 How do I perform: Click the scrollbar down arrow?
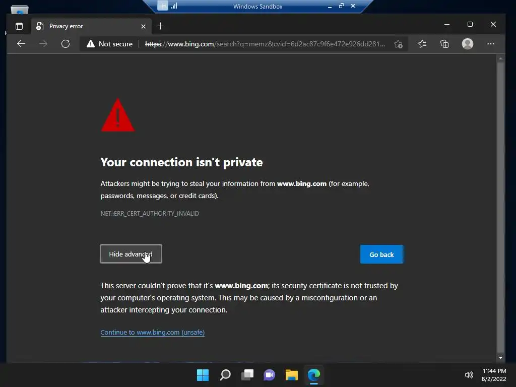500,357
